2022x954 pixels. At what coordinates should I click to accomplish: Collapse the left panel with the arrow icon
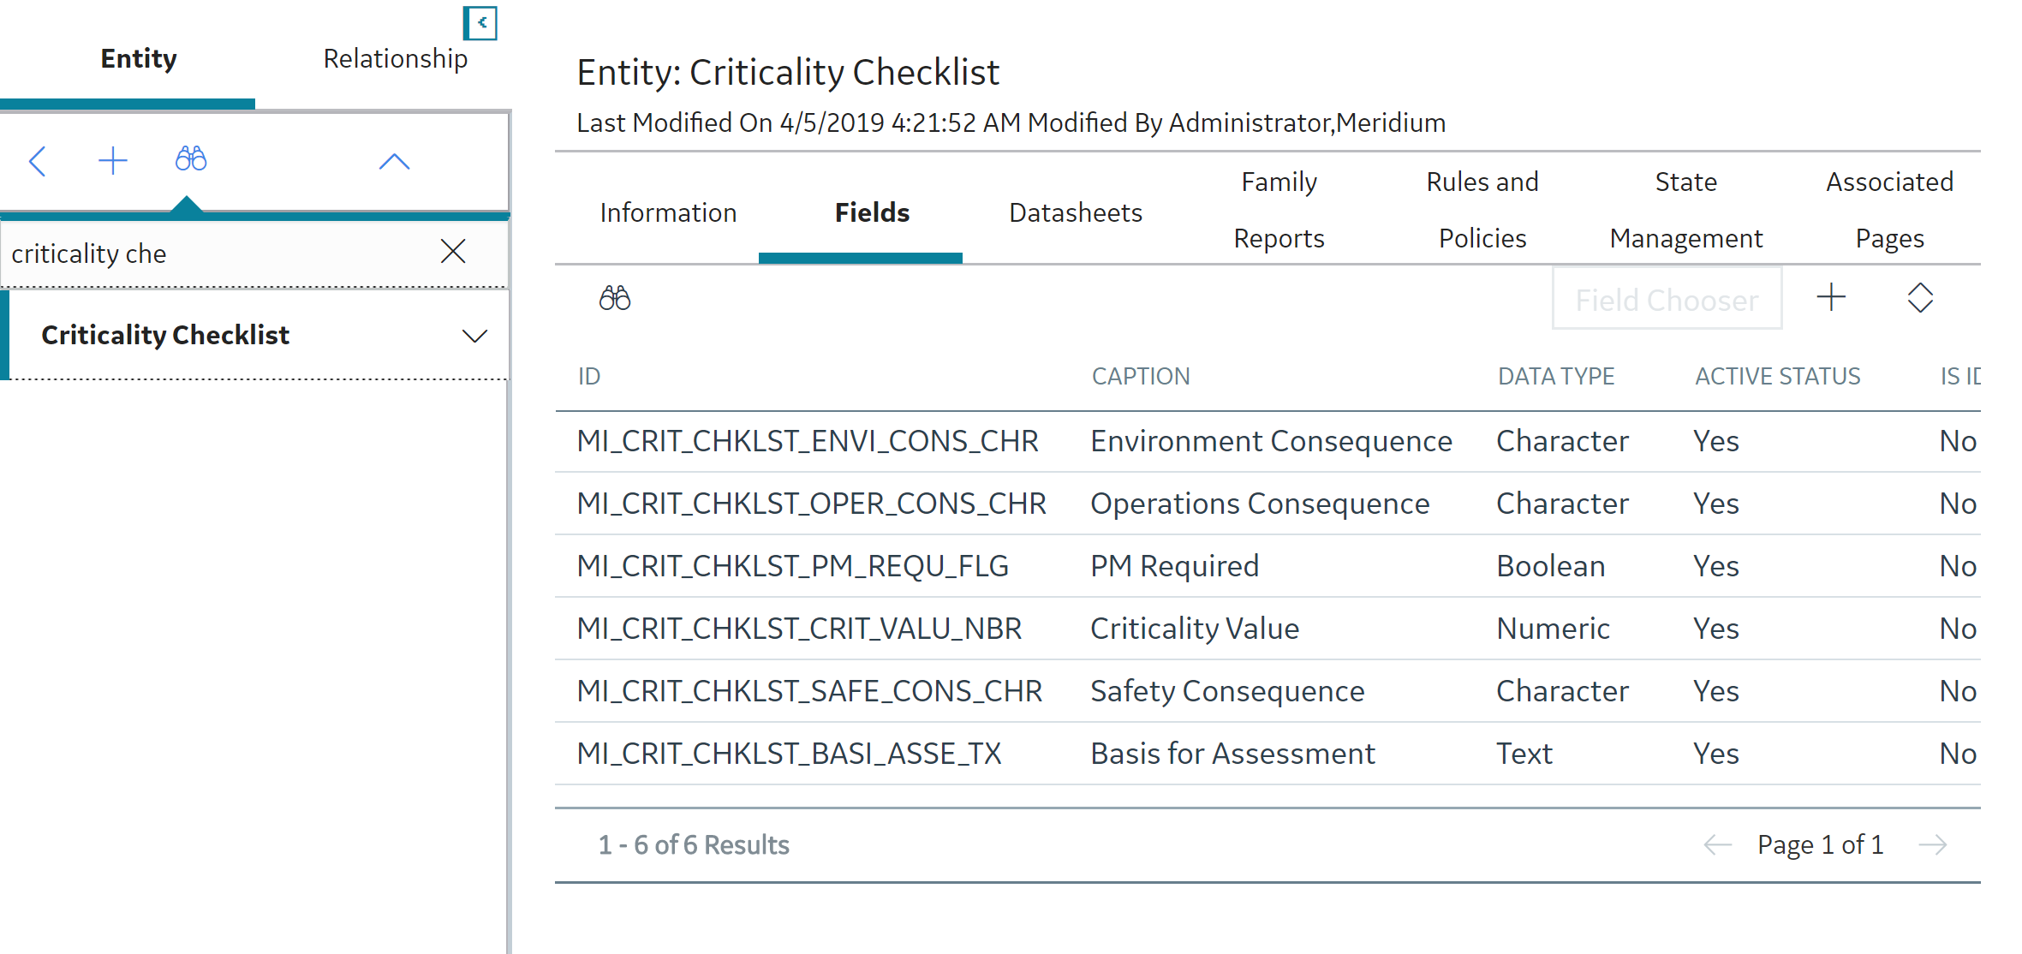(480, 23)
